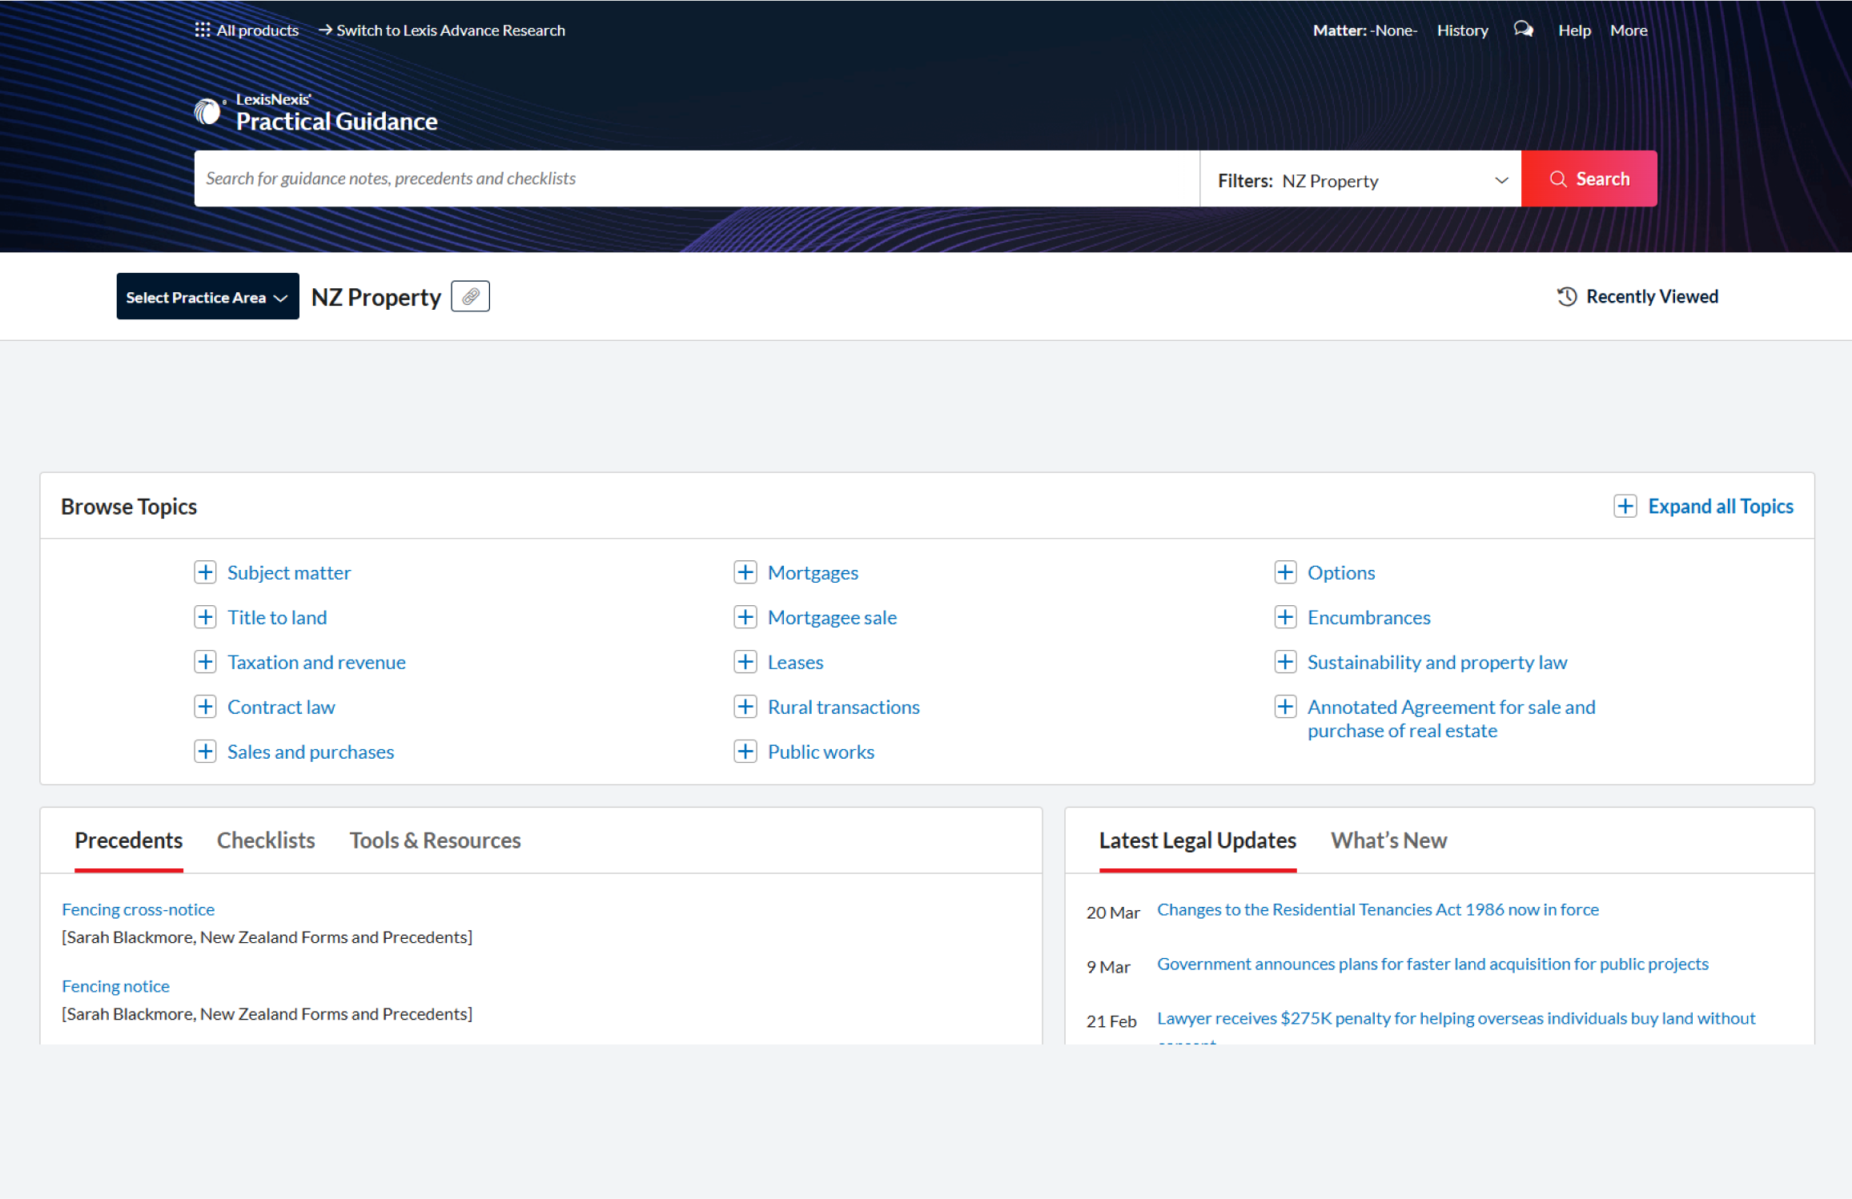Switch to the Checklists tab
Screen dimensions: 1852x1199
click(x=266, y=840)
